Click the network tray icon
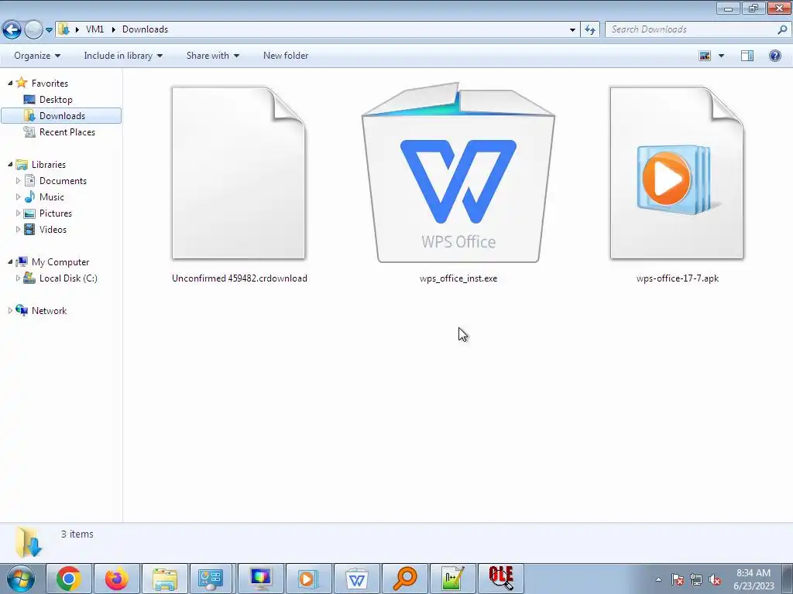This screenshot has width=793, height=594. [x=696, y=579]
